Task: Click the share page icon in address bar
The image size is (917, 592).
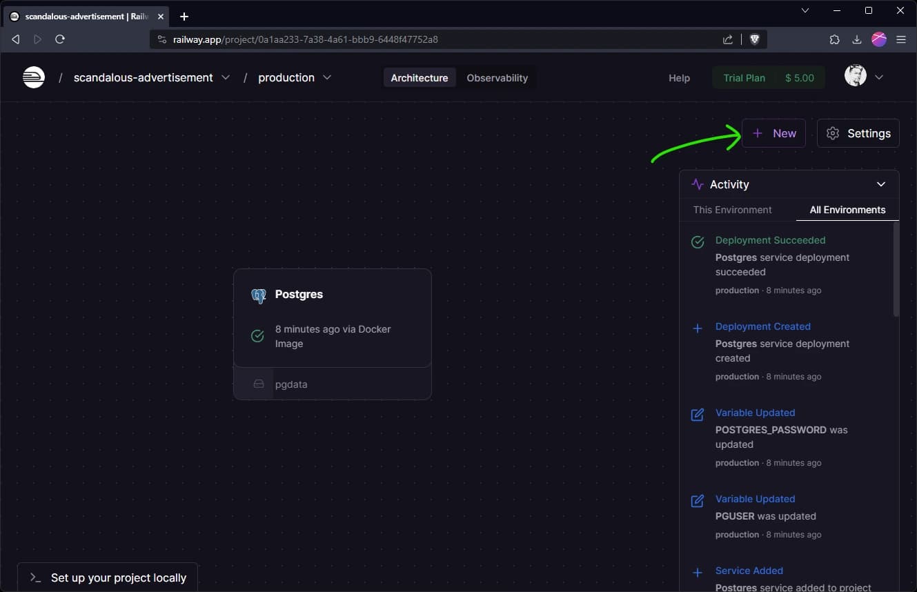Action: pos(728,39)
